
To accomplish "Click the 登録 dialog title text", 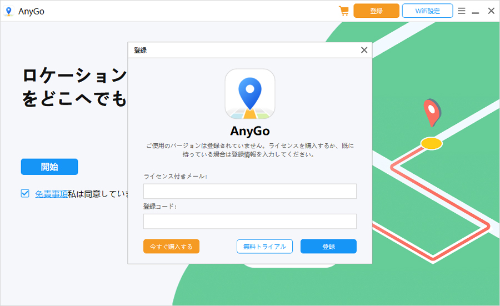I will [x=141, y=51].
